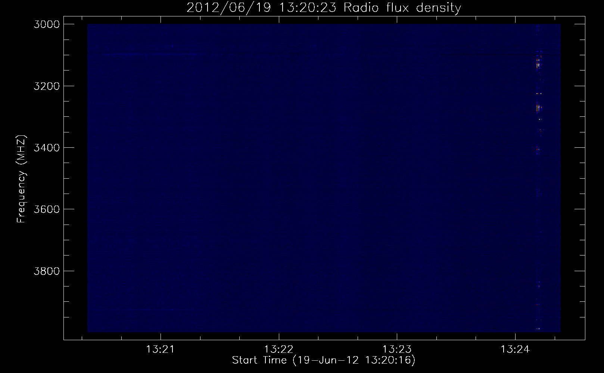Click the 3400 frequency tick label
The height and width of the screenshot is (373, 604).
(47, 147)
